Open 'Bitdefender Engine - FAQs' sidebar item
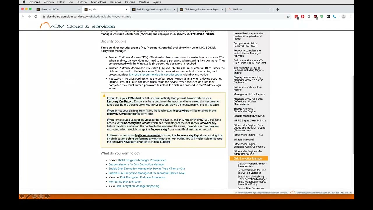This screenshot has height=210, width=373. click(248, 135)
